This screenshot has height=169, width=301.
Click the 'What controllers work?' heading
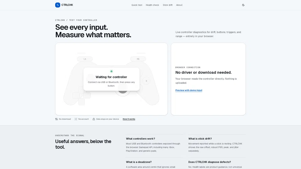click(x=140, y=139)
